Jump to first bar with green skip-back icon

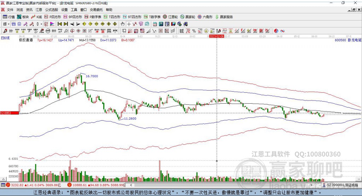click(x=59, y=24)
